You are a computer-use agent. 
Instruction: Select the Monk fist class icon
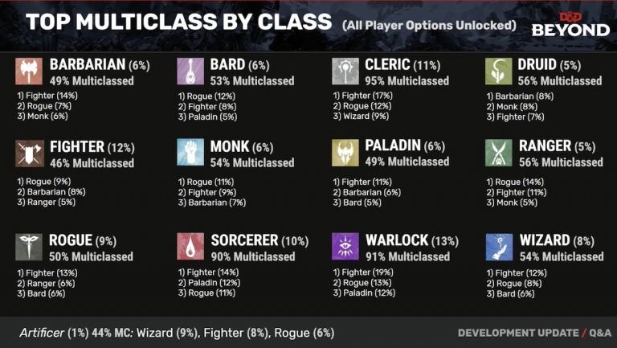tap(190, 153)
